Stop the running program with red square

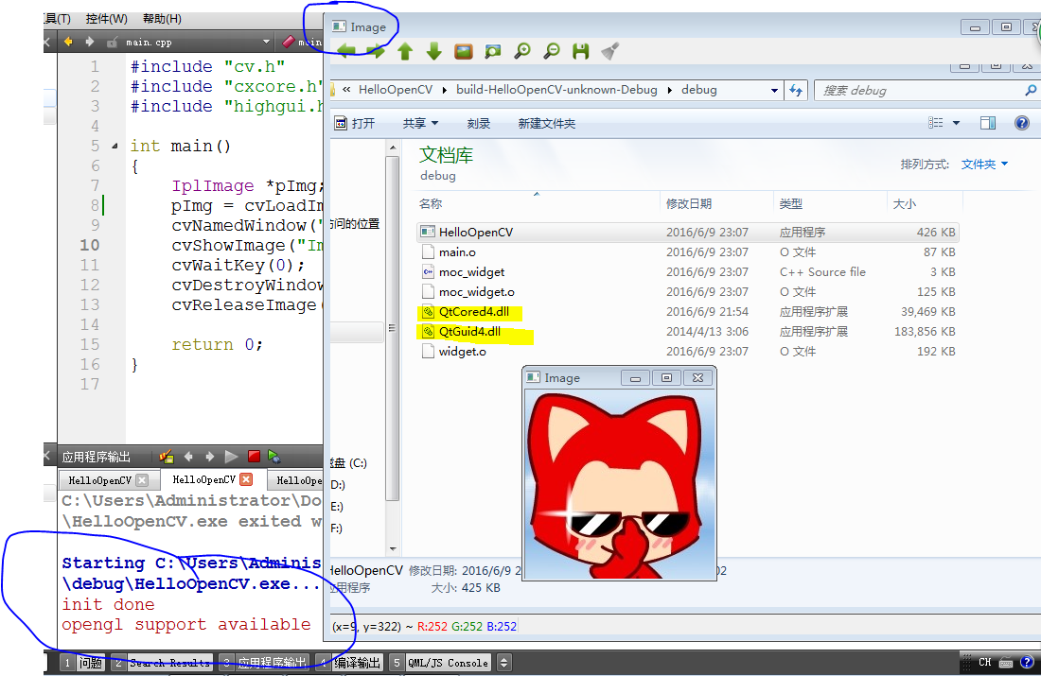[x=254, y=457]
